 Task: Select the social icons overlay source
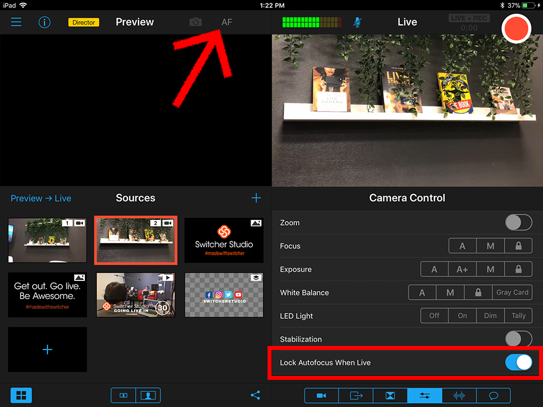pos(224,295)
